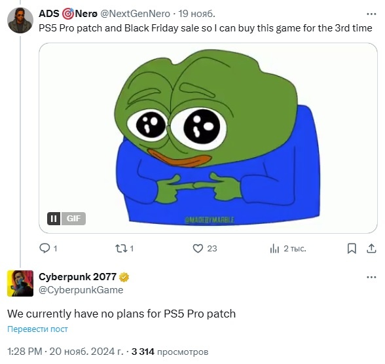The image size is (385, 364).
Task: Click the ADS Nerø display name
Action: coord(68,14)
